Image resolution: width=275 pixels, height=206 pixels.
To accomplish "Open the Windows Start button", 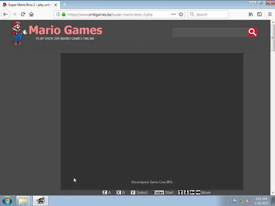I will coord(7,201).
